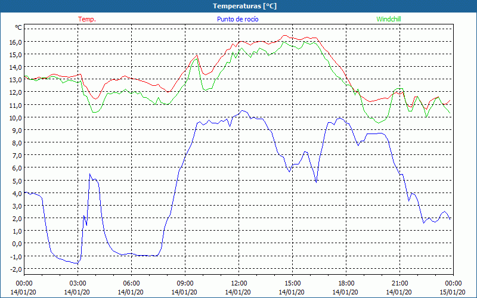Click the "13,0" y-axis value
The width and height of the screenshot is (477, 298).
[16, 80]
